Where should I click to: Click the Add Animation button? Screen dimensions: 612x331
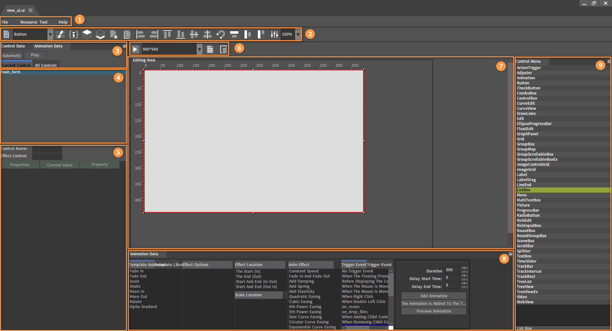click(x=433, y=296)
